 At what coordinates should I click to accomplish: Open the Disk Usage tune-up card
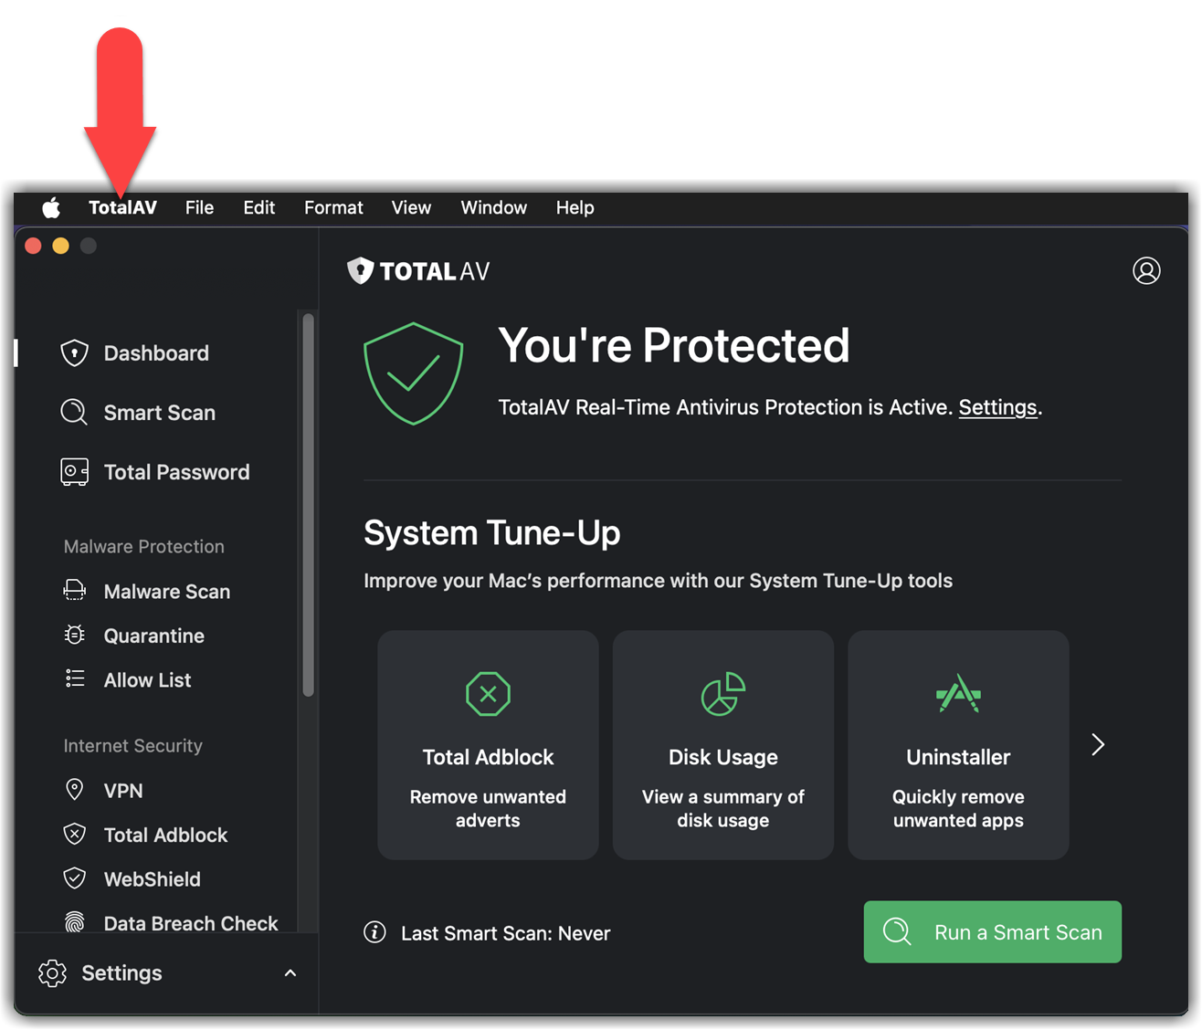pyautogui.click(x=722, y=745)
